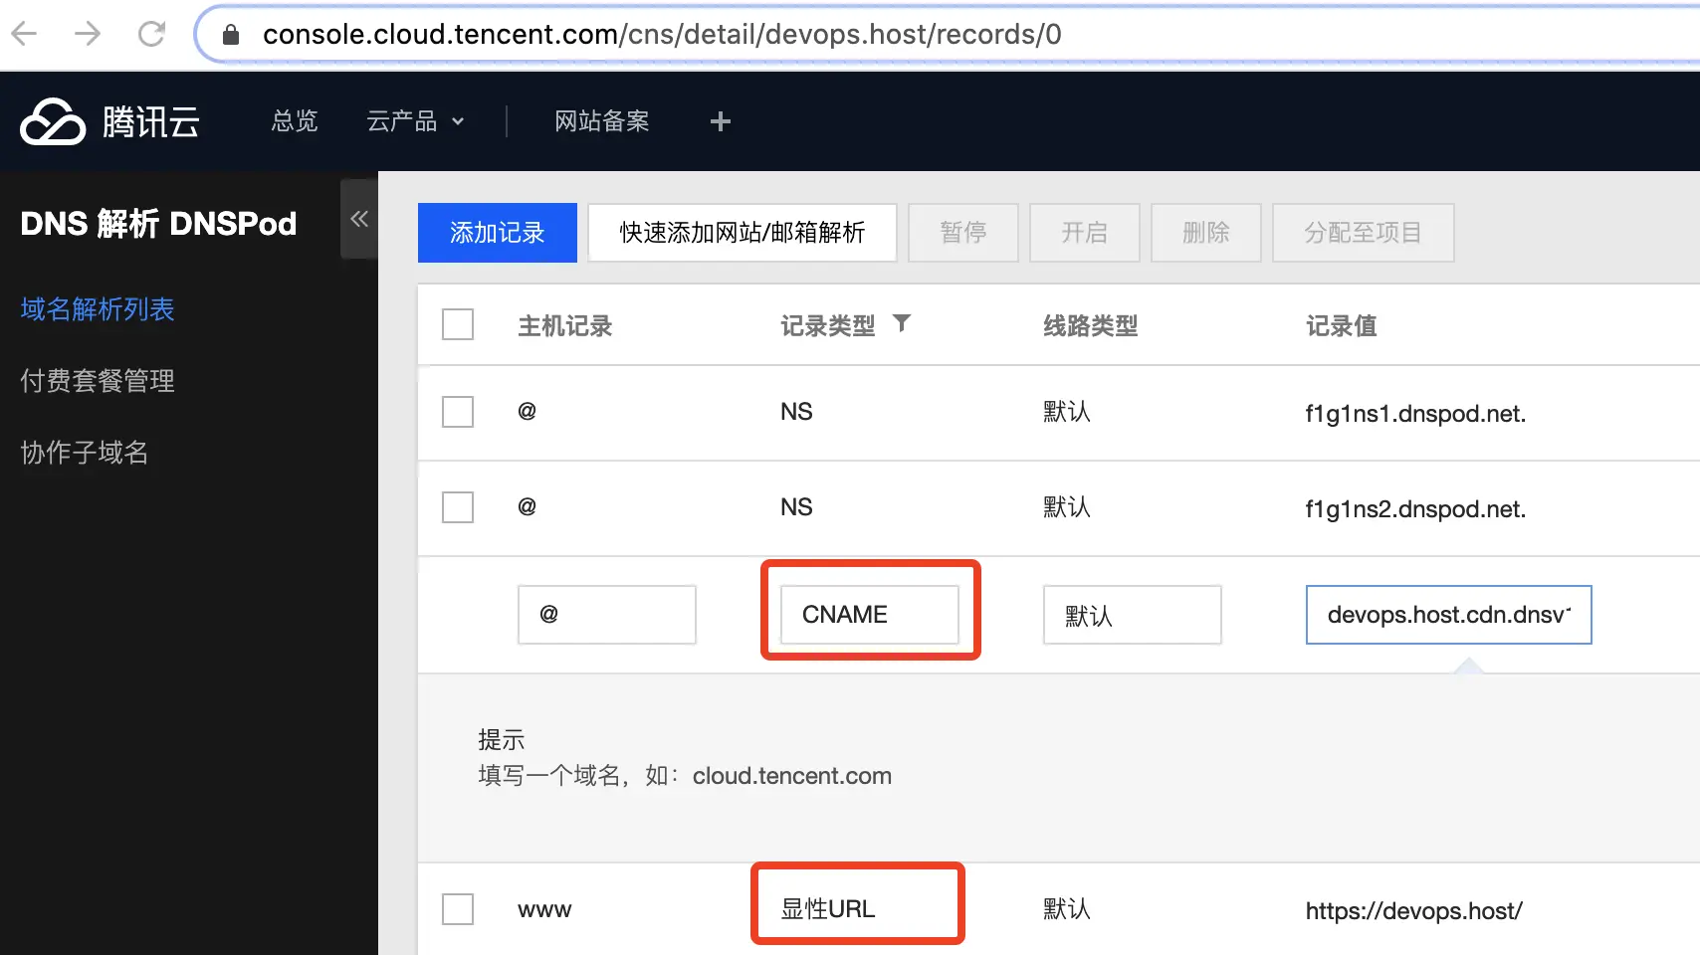The image size is (1700, 955).
Task: Collapse the DNSPod sidebar with the « icon
Action: tap(359, 219)
